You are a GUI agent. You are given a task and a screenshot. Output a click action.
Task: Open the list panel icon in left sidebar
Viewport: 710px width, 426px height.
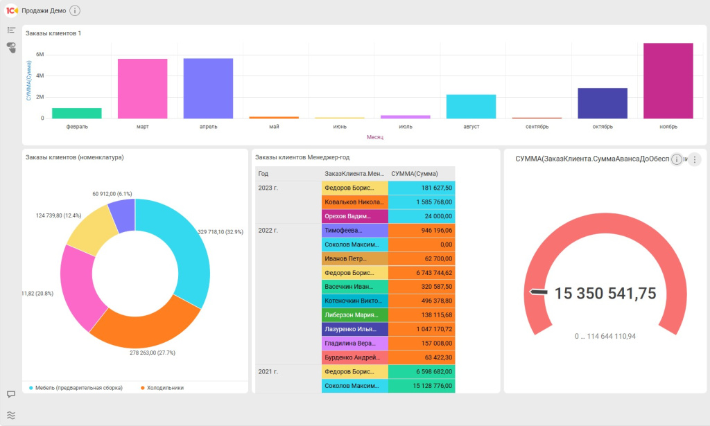(x=11, y=30)
